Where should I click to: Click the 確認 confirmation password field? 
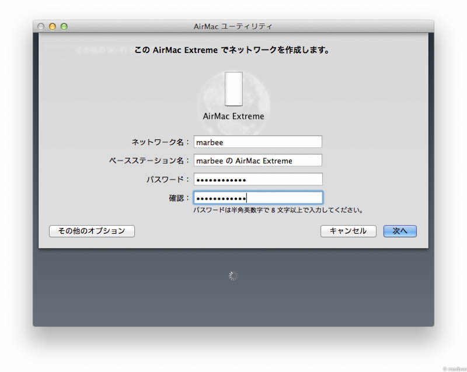(258, 198)
